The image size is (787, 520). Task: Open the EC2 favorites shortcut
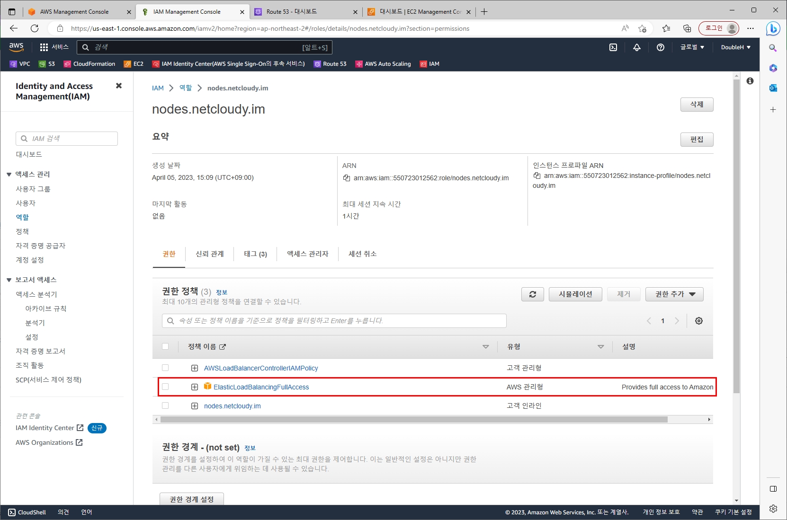134,64
